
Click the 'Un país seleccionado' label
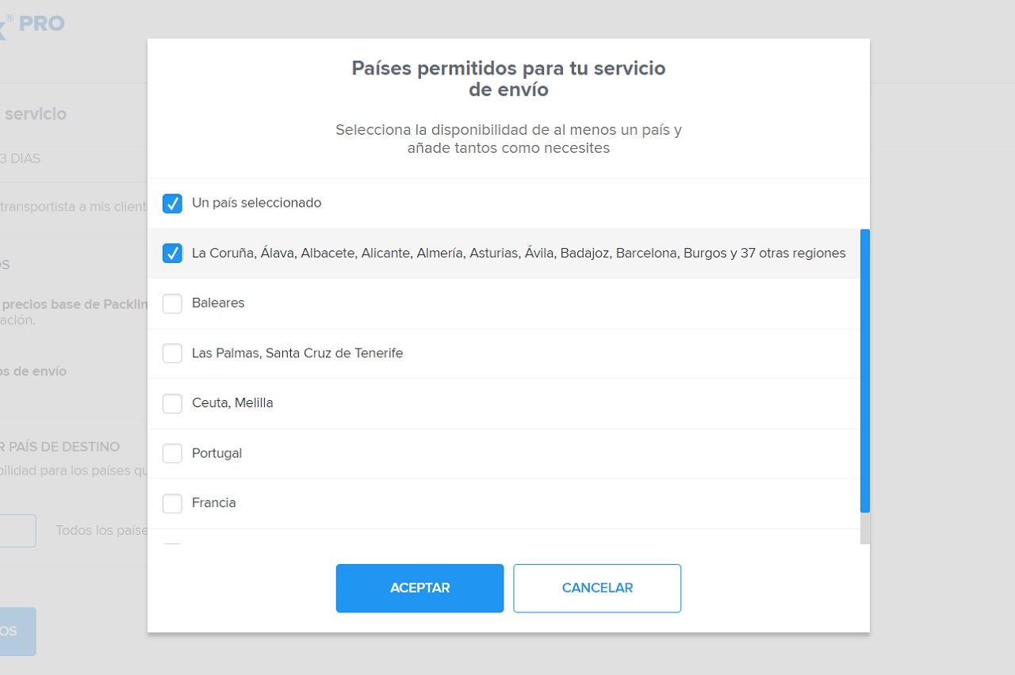tap(257, 203)
